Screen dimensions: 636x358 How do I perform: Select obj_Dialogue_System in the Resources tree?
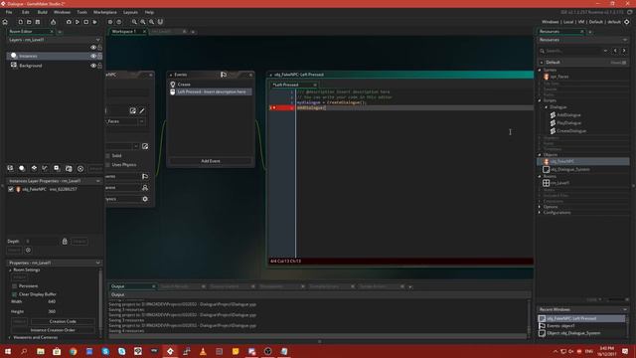569,169
